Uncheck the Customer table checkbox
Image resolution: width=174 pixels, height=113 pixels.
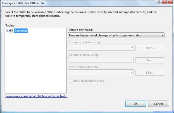[x=8, y=30]
